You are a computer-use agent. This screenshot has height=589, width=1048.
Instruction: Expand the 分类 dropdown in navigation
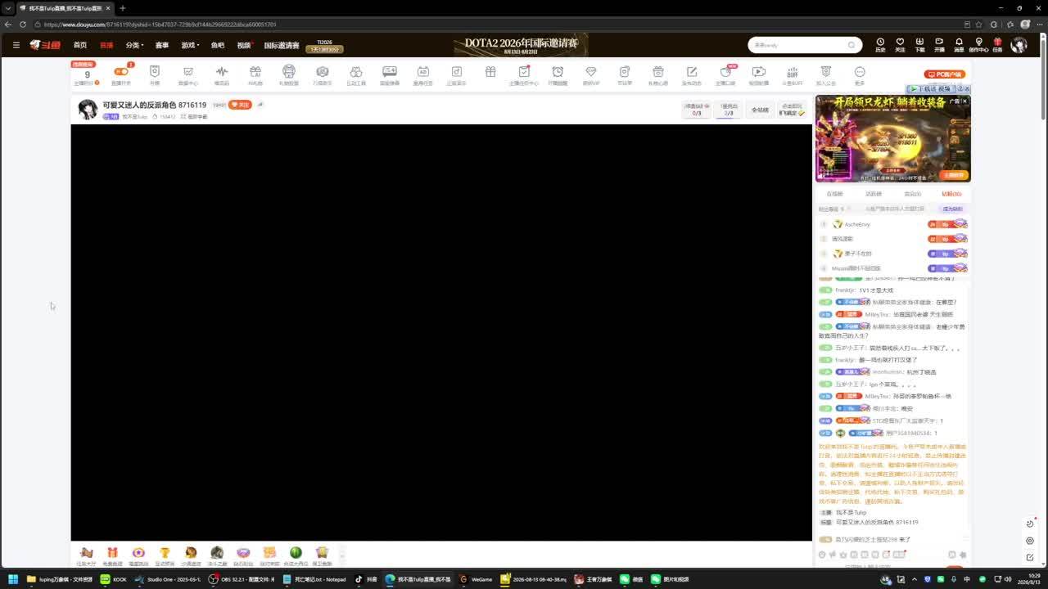click(x=134, y=45)
